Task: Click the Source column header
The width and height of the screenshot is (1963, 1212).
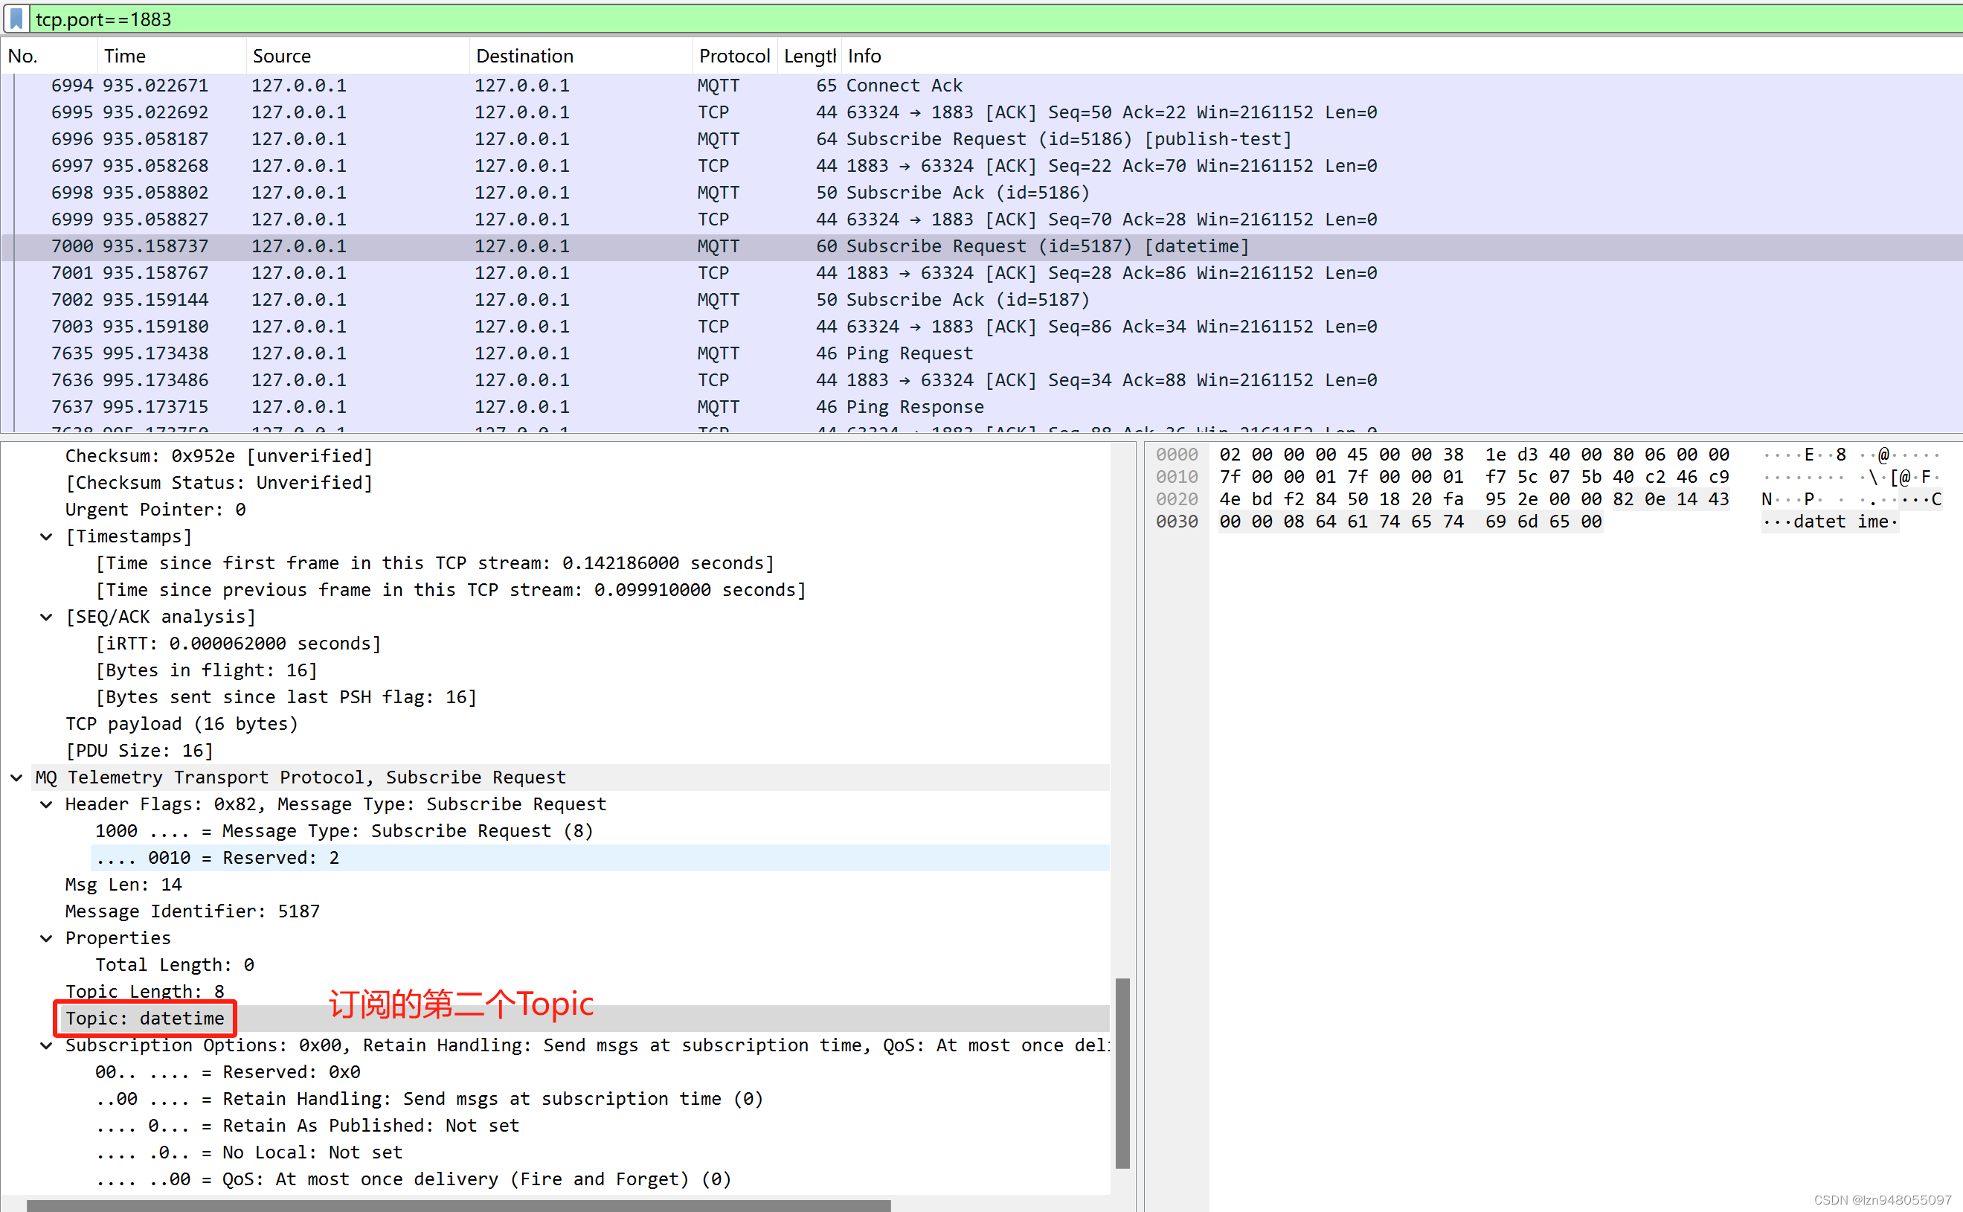Action: click(281, 56)
